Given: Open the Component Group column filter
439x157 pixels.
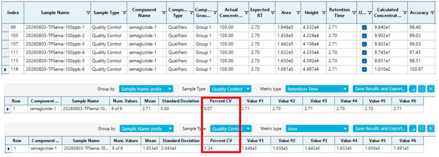Looking at the screenshot, I should 215,13.
